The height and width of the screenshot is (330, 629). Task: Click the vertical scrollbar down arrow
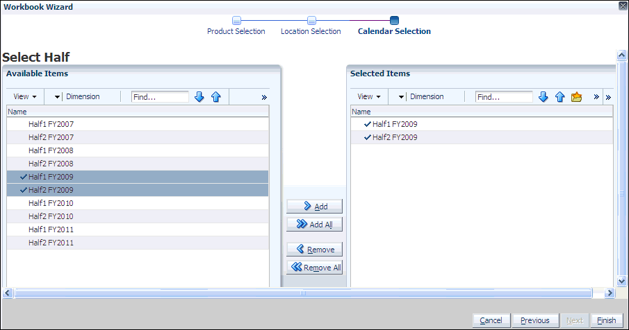[x=622, y=281]
